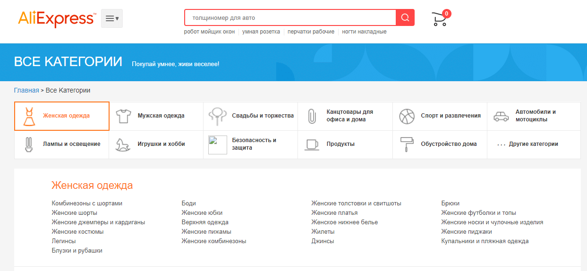Viewport: 587px width, 271px height.
Task: Click the paint roller icon for Обустройство дома
Action: click(x=406, y=144)
